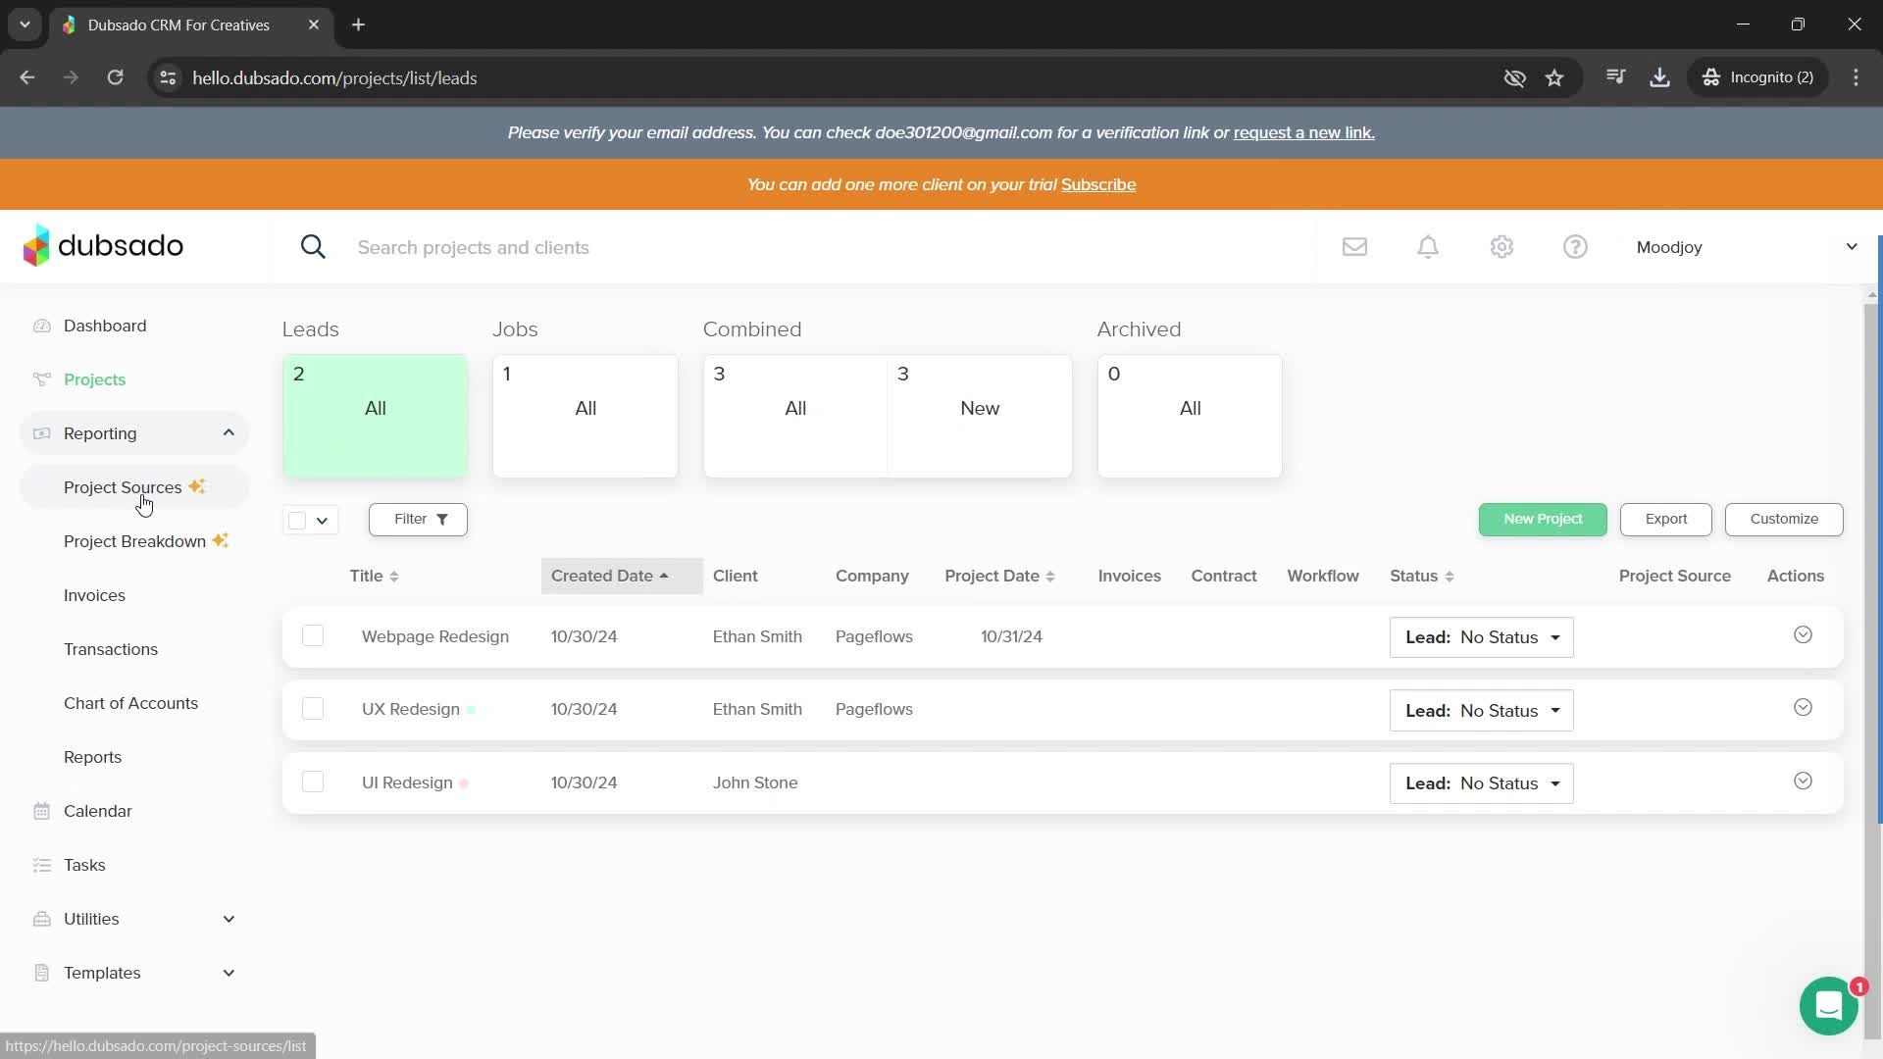The height and width of the screenshot is (1059, 1883).
Task: Open the Moodjoy account dropdown
Action: [x=1746, y=247]
